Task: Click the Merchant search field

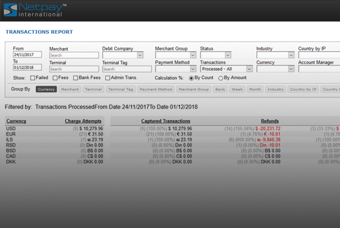Action: coord(74,55)
